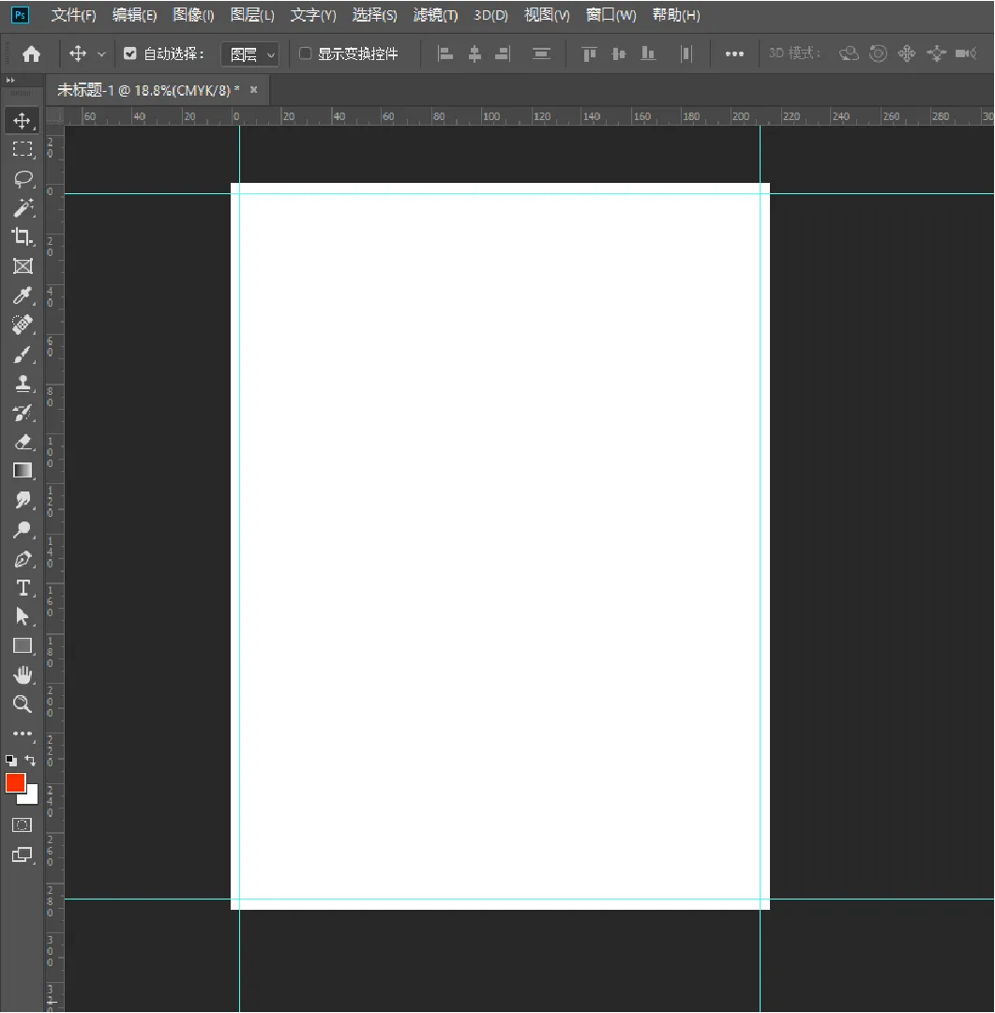995x1013 pixels.
Task: Align top edges in the options bar
Action: point(589,53)
